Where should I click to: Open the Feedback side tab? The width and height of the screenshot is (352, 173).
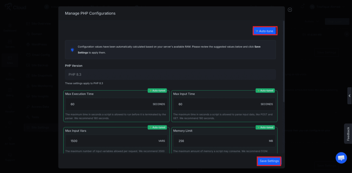[x=348, y=133]
